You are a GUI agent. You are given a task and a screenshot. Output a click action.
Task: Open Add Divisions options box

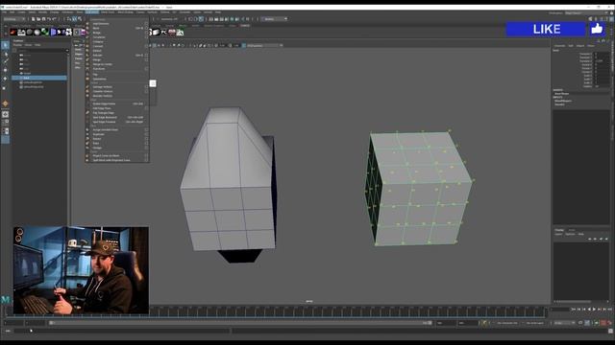coord(146,23)
